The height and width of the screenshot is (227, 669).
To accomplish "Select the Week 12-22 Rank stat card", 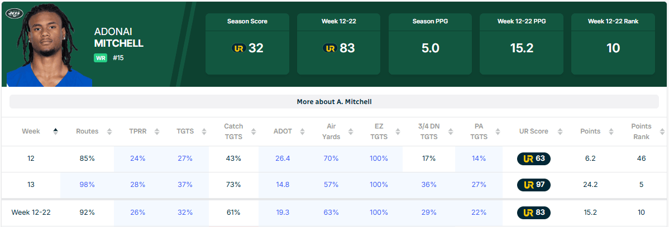I will click(613, 44).
